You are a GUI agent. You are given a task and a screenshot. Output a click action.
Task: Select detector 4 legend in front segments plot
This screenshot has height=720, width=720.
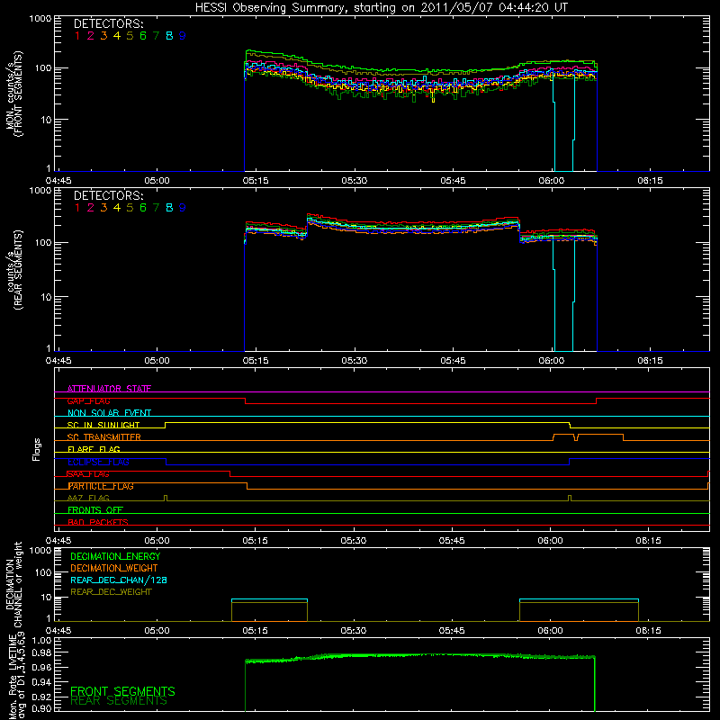pyautogui.click(x=117, y=36)
